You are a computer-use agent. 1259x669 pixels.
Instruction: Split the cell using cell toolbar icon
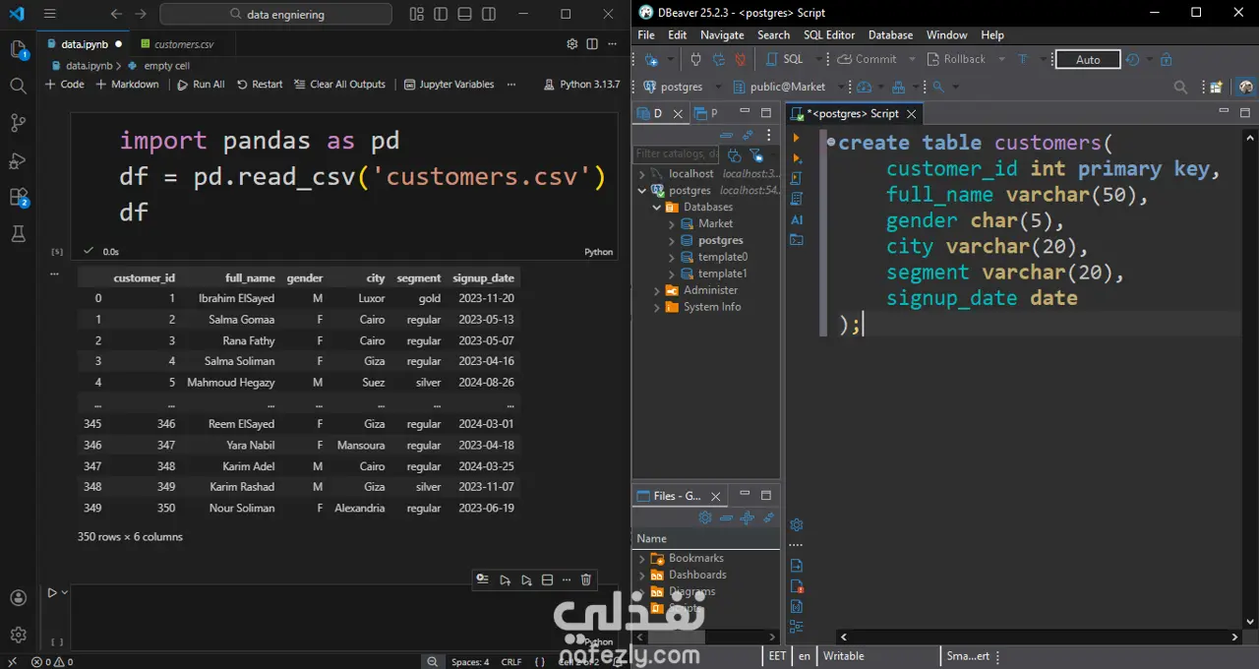pos(548,580)
